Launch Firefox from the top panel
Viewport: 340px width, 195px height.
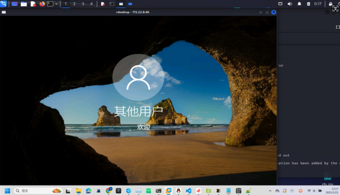coord(42,4)
